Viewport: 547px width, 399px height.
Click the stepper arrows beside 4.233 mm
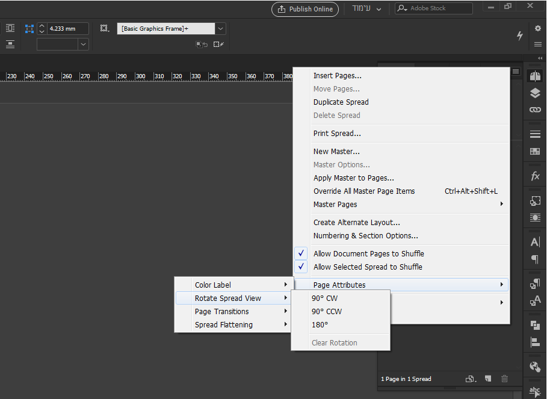42,29
